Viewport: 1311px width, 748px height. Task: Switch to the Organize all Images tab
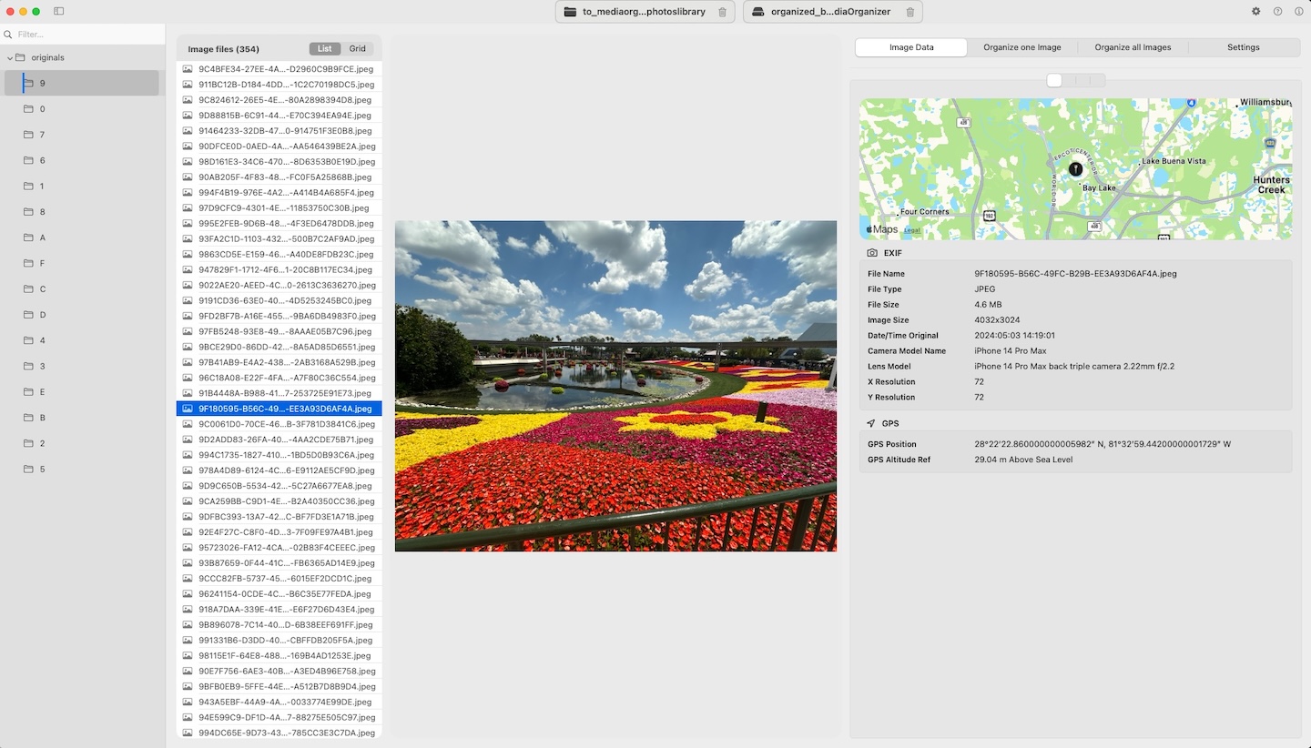click(1133, 46)
